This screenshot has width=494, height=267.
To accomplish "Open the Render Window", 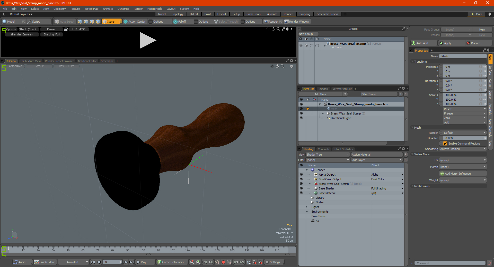I will pyautogui.click(x=297, y=22).
